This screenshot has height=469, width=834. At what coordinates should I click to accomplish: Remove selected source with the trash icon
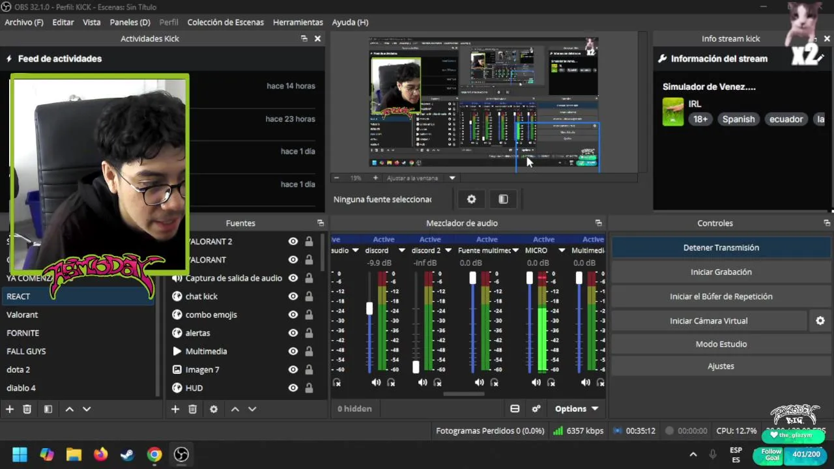tap(192, 409)
